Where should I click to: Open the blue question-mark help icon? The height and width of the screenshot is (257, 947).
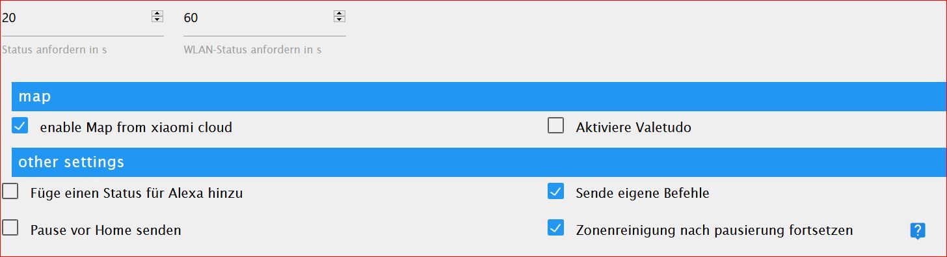(x=917, y=230)
